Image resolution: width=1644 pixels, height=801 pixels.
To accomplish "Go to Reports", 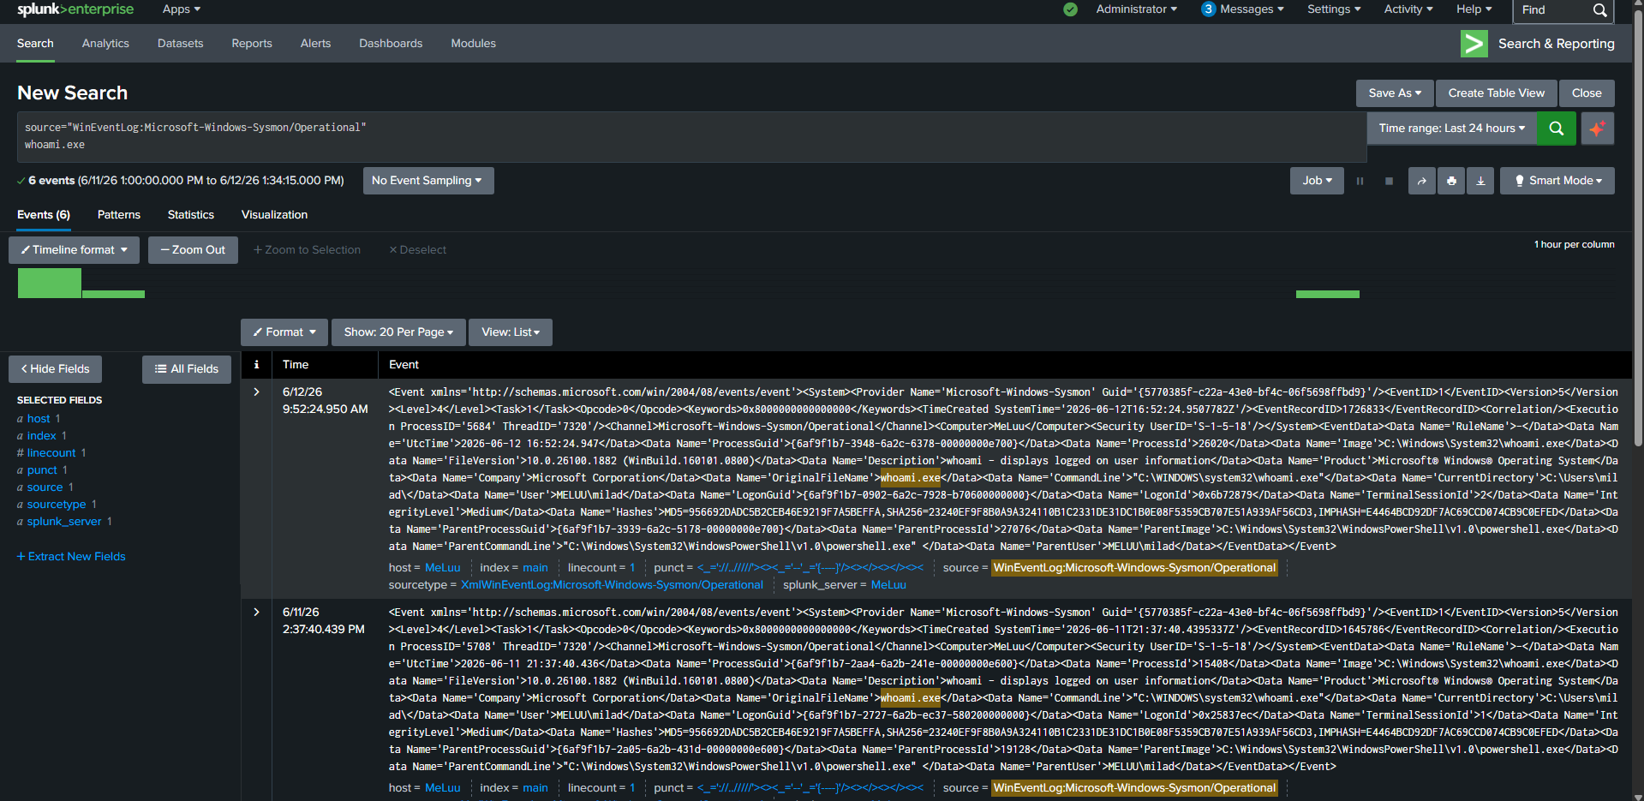I will click(x=252, y=44).
